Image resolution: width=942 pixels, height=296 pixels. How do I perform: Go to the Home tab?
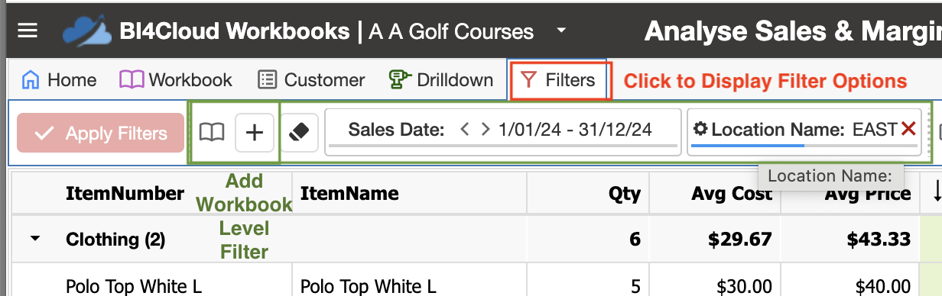pos(59,79)
